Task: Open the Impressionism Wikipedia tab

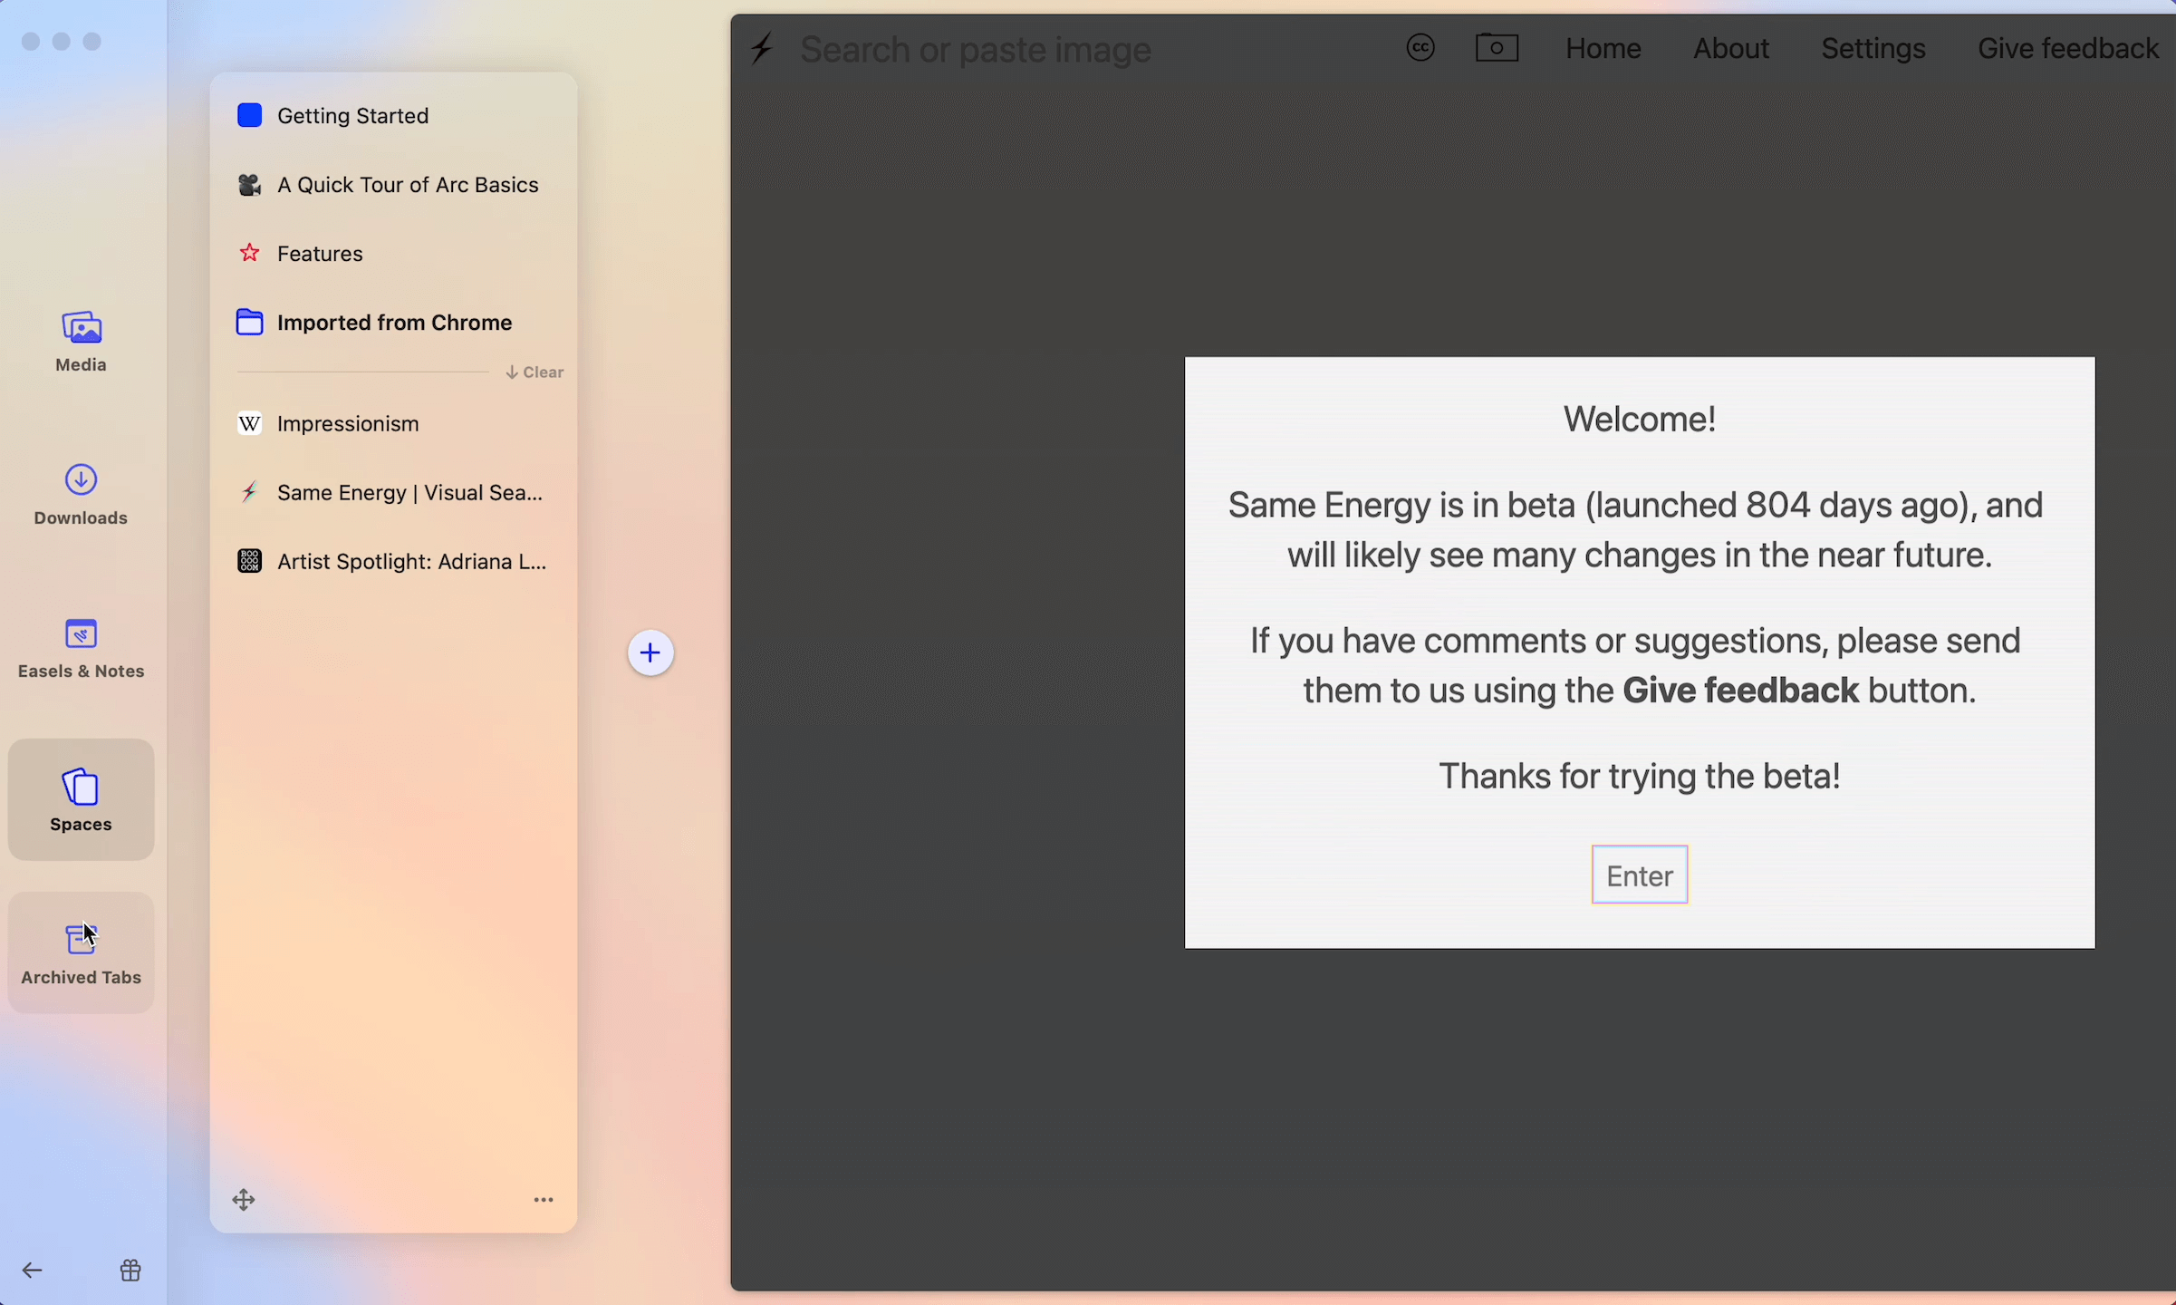Action: pyautogui.click(x=348, y=424)
